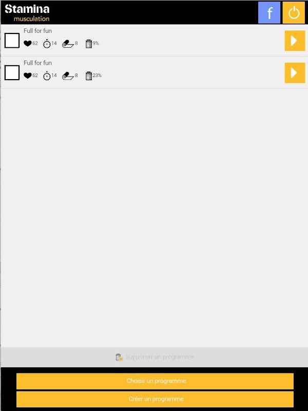Tick the checkbox of the 23% program

coord(12,72)
